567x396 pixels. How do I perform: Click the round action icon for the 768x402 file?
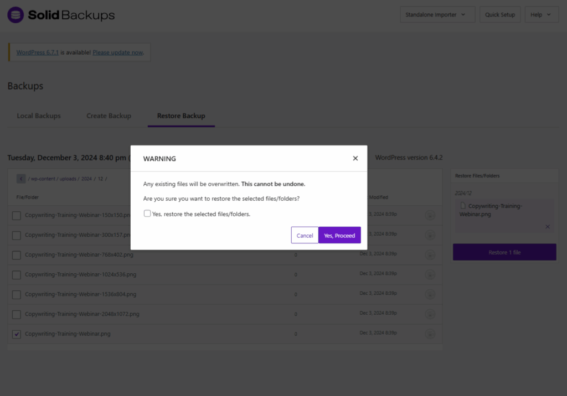coord(430,255)
